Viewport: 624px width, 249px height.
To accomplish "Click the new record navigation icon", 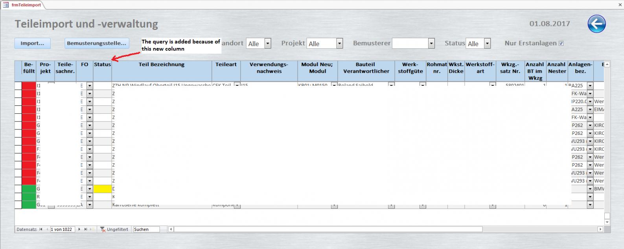I will pos(92,229).
